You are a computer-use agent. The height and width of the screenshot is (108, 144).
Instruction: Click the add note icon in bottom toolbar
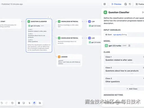point(24,103)
